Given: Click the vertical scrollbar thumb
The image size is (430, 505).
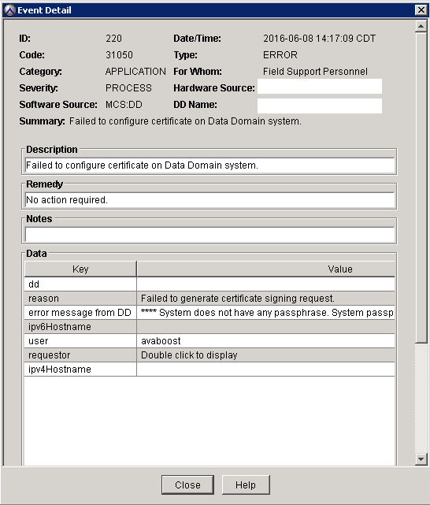Looking at the screenshot, I should (x=421, y=187).
